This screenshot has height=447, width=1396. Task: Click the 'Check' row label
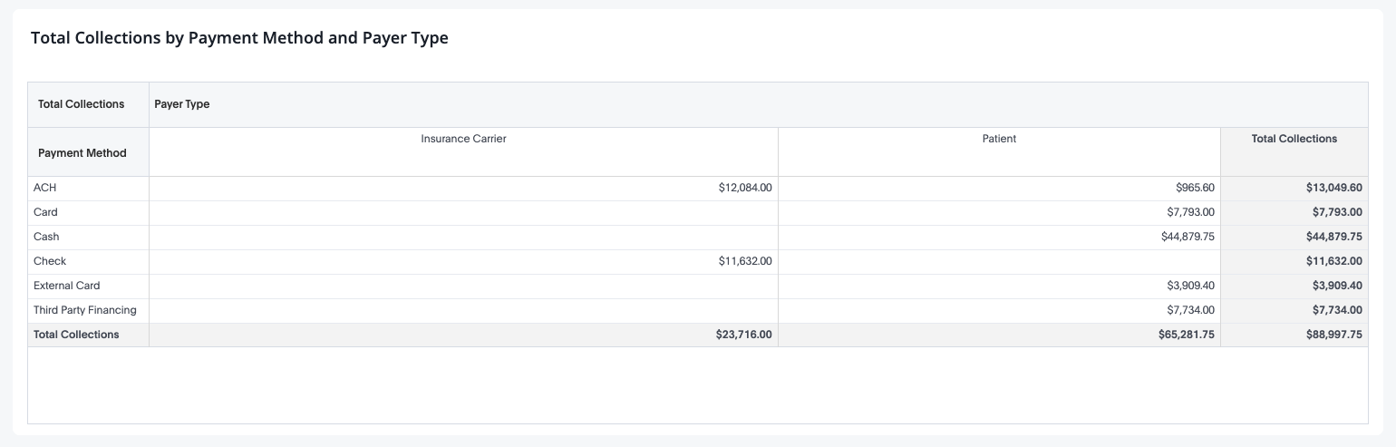(50, 261)
